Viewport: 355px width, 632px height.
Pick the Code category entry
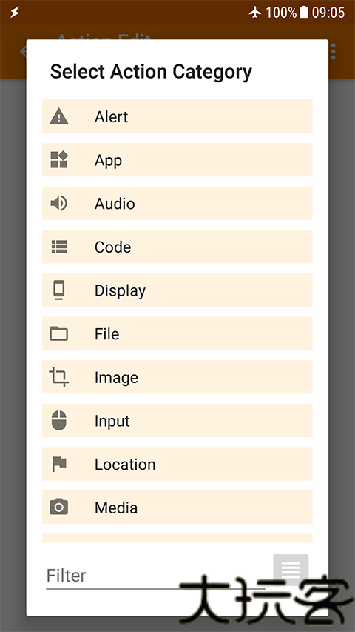click(x=177, y=247)
